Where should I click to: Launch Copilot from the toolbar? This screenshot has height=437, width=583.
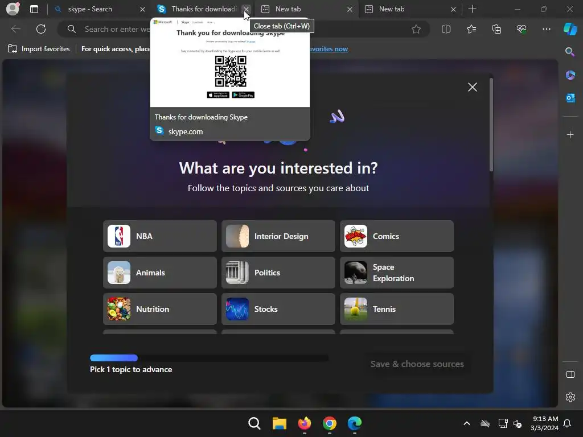coord(570,29)
